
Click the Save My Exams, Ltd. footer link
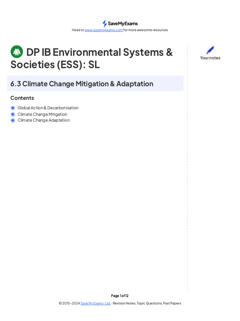click(x=96, y=303)
